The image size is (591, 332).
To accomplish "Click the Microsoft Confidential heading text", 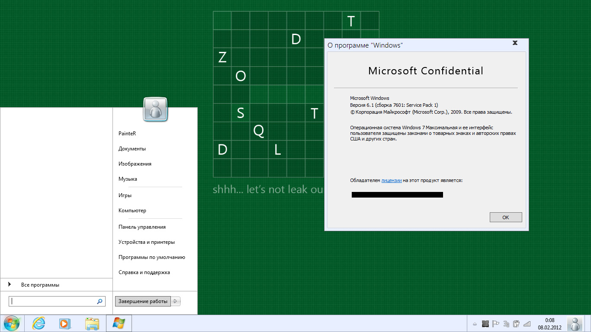I will point(426,71).
